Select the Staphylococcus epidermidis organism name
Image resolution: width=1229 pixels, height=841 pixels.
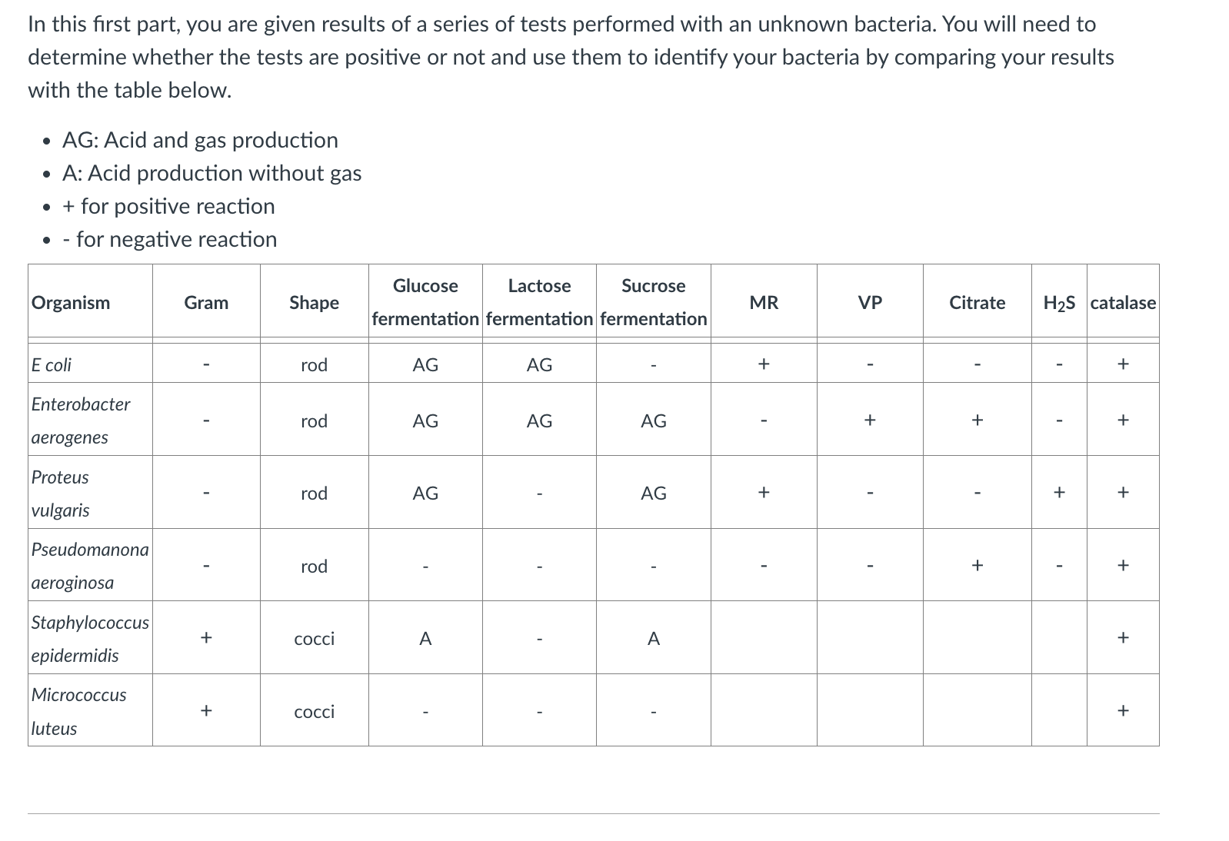(90, 638)
